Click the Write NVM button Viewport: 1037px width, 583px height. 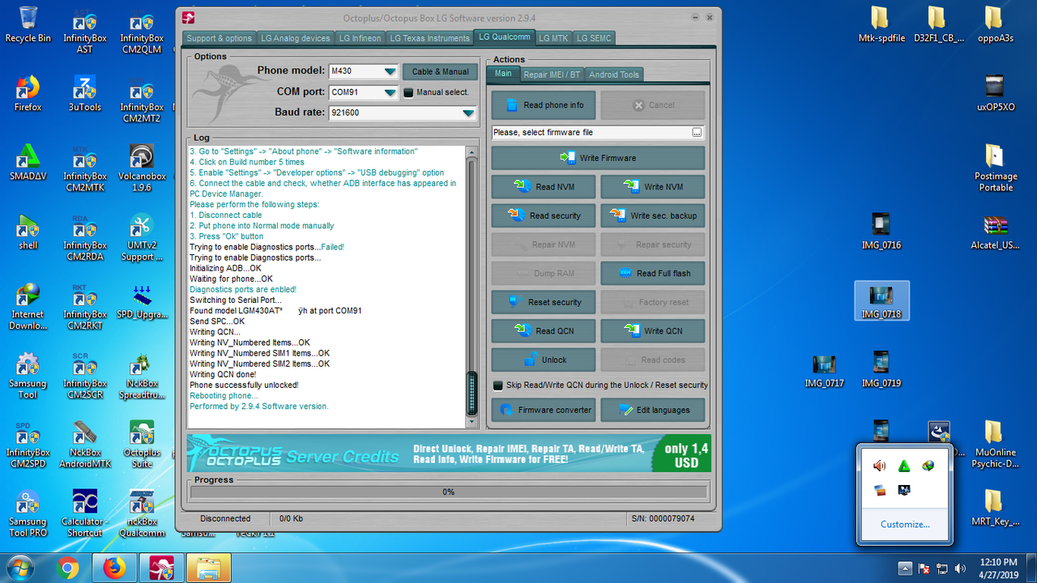coord(652,187)
